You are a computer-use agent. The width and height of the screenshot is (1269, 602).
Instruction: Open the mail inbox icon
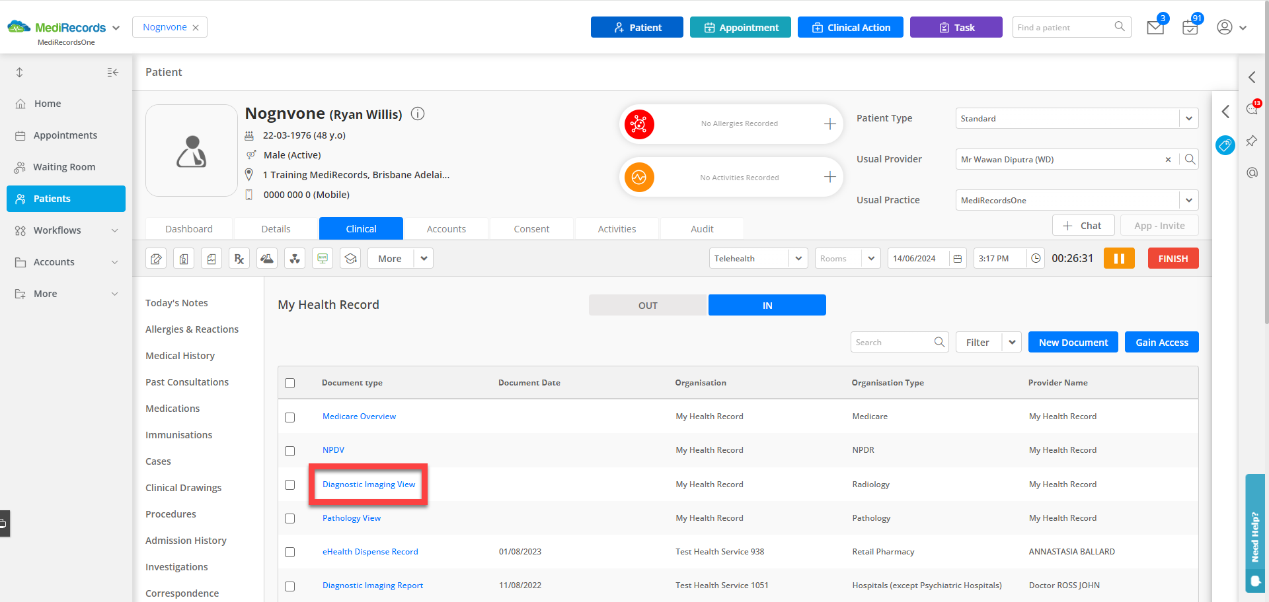(x=1155, y=28)
